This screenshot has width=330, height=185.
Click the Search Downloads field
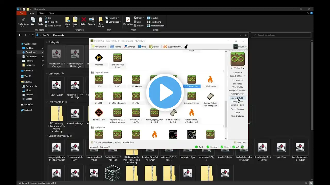coord(281,35)
